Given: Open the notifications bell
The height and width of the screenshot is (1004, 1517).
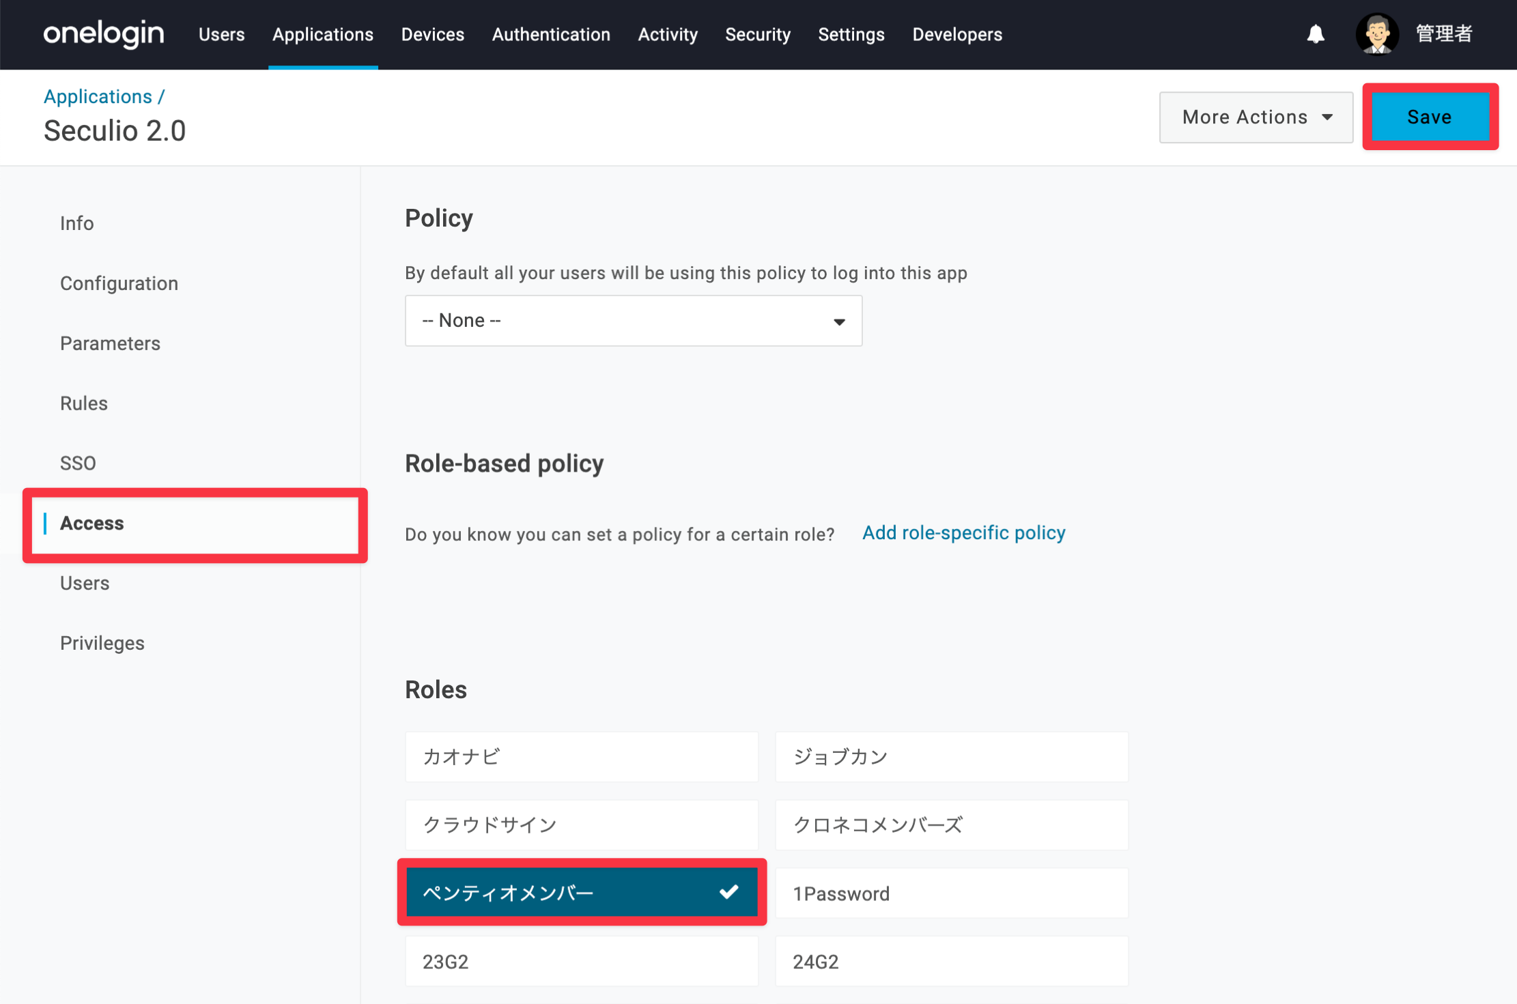Looking at the screenshot, I should coord(1316,34).
